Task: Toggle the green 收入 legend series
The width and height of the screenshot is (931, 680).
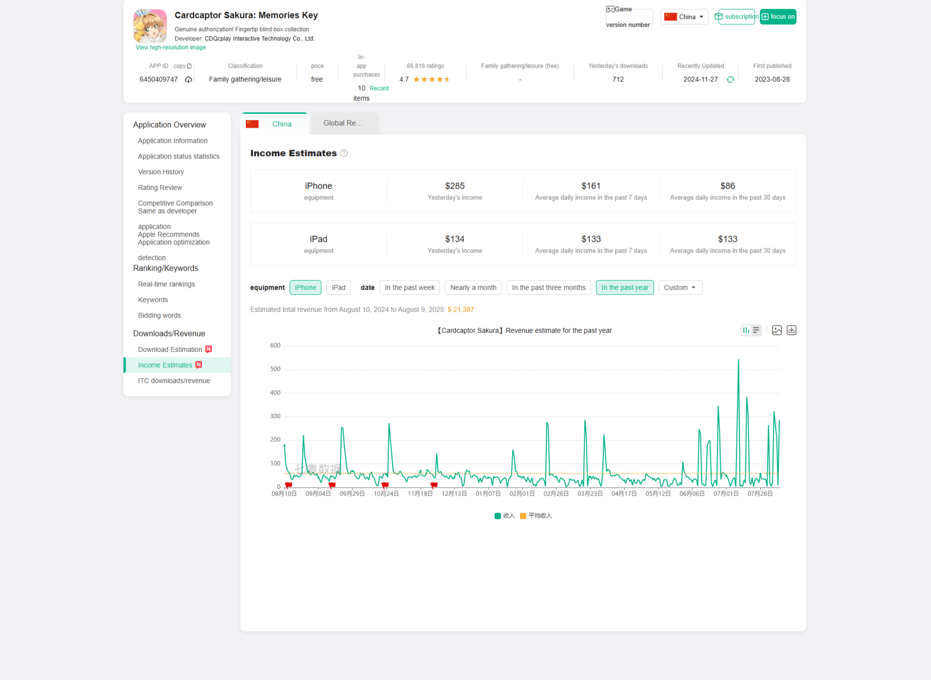Action: [x=504, y=516]
